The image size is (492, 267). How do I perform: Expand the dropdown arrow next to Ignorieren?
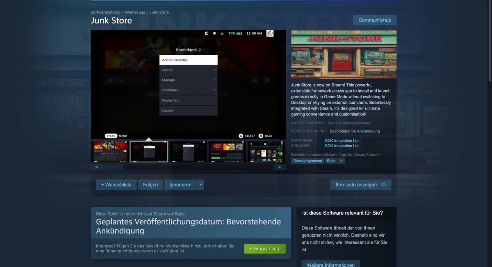[x=200, y=185]
